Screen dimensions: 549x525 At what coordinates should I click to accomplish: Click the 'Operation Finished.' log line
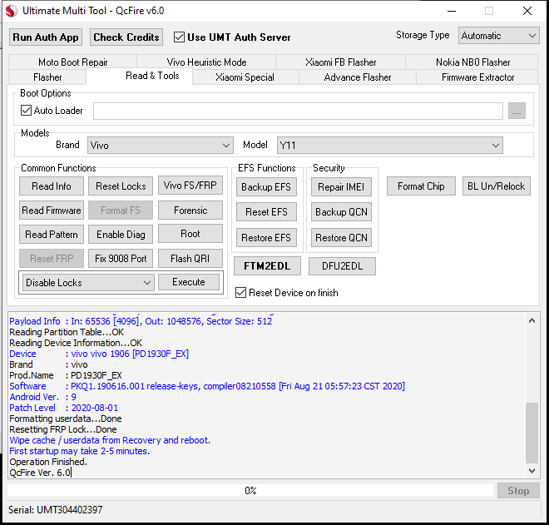(48, 462)
